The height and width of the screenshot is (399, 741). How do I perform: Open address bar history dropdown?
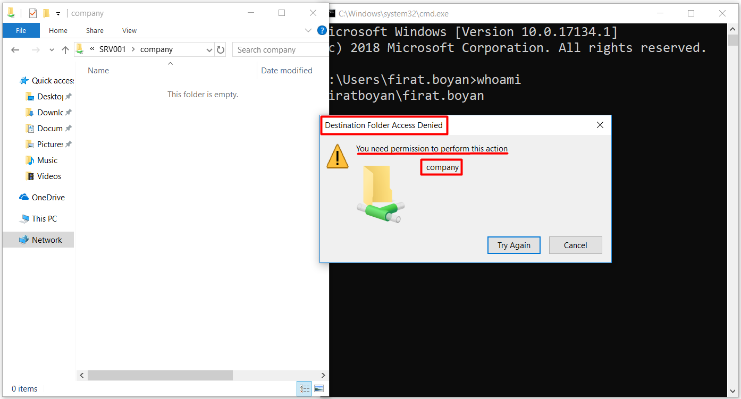209,49
